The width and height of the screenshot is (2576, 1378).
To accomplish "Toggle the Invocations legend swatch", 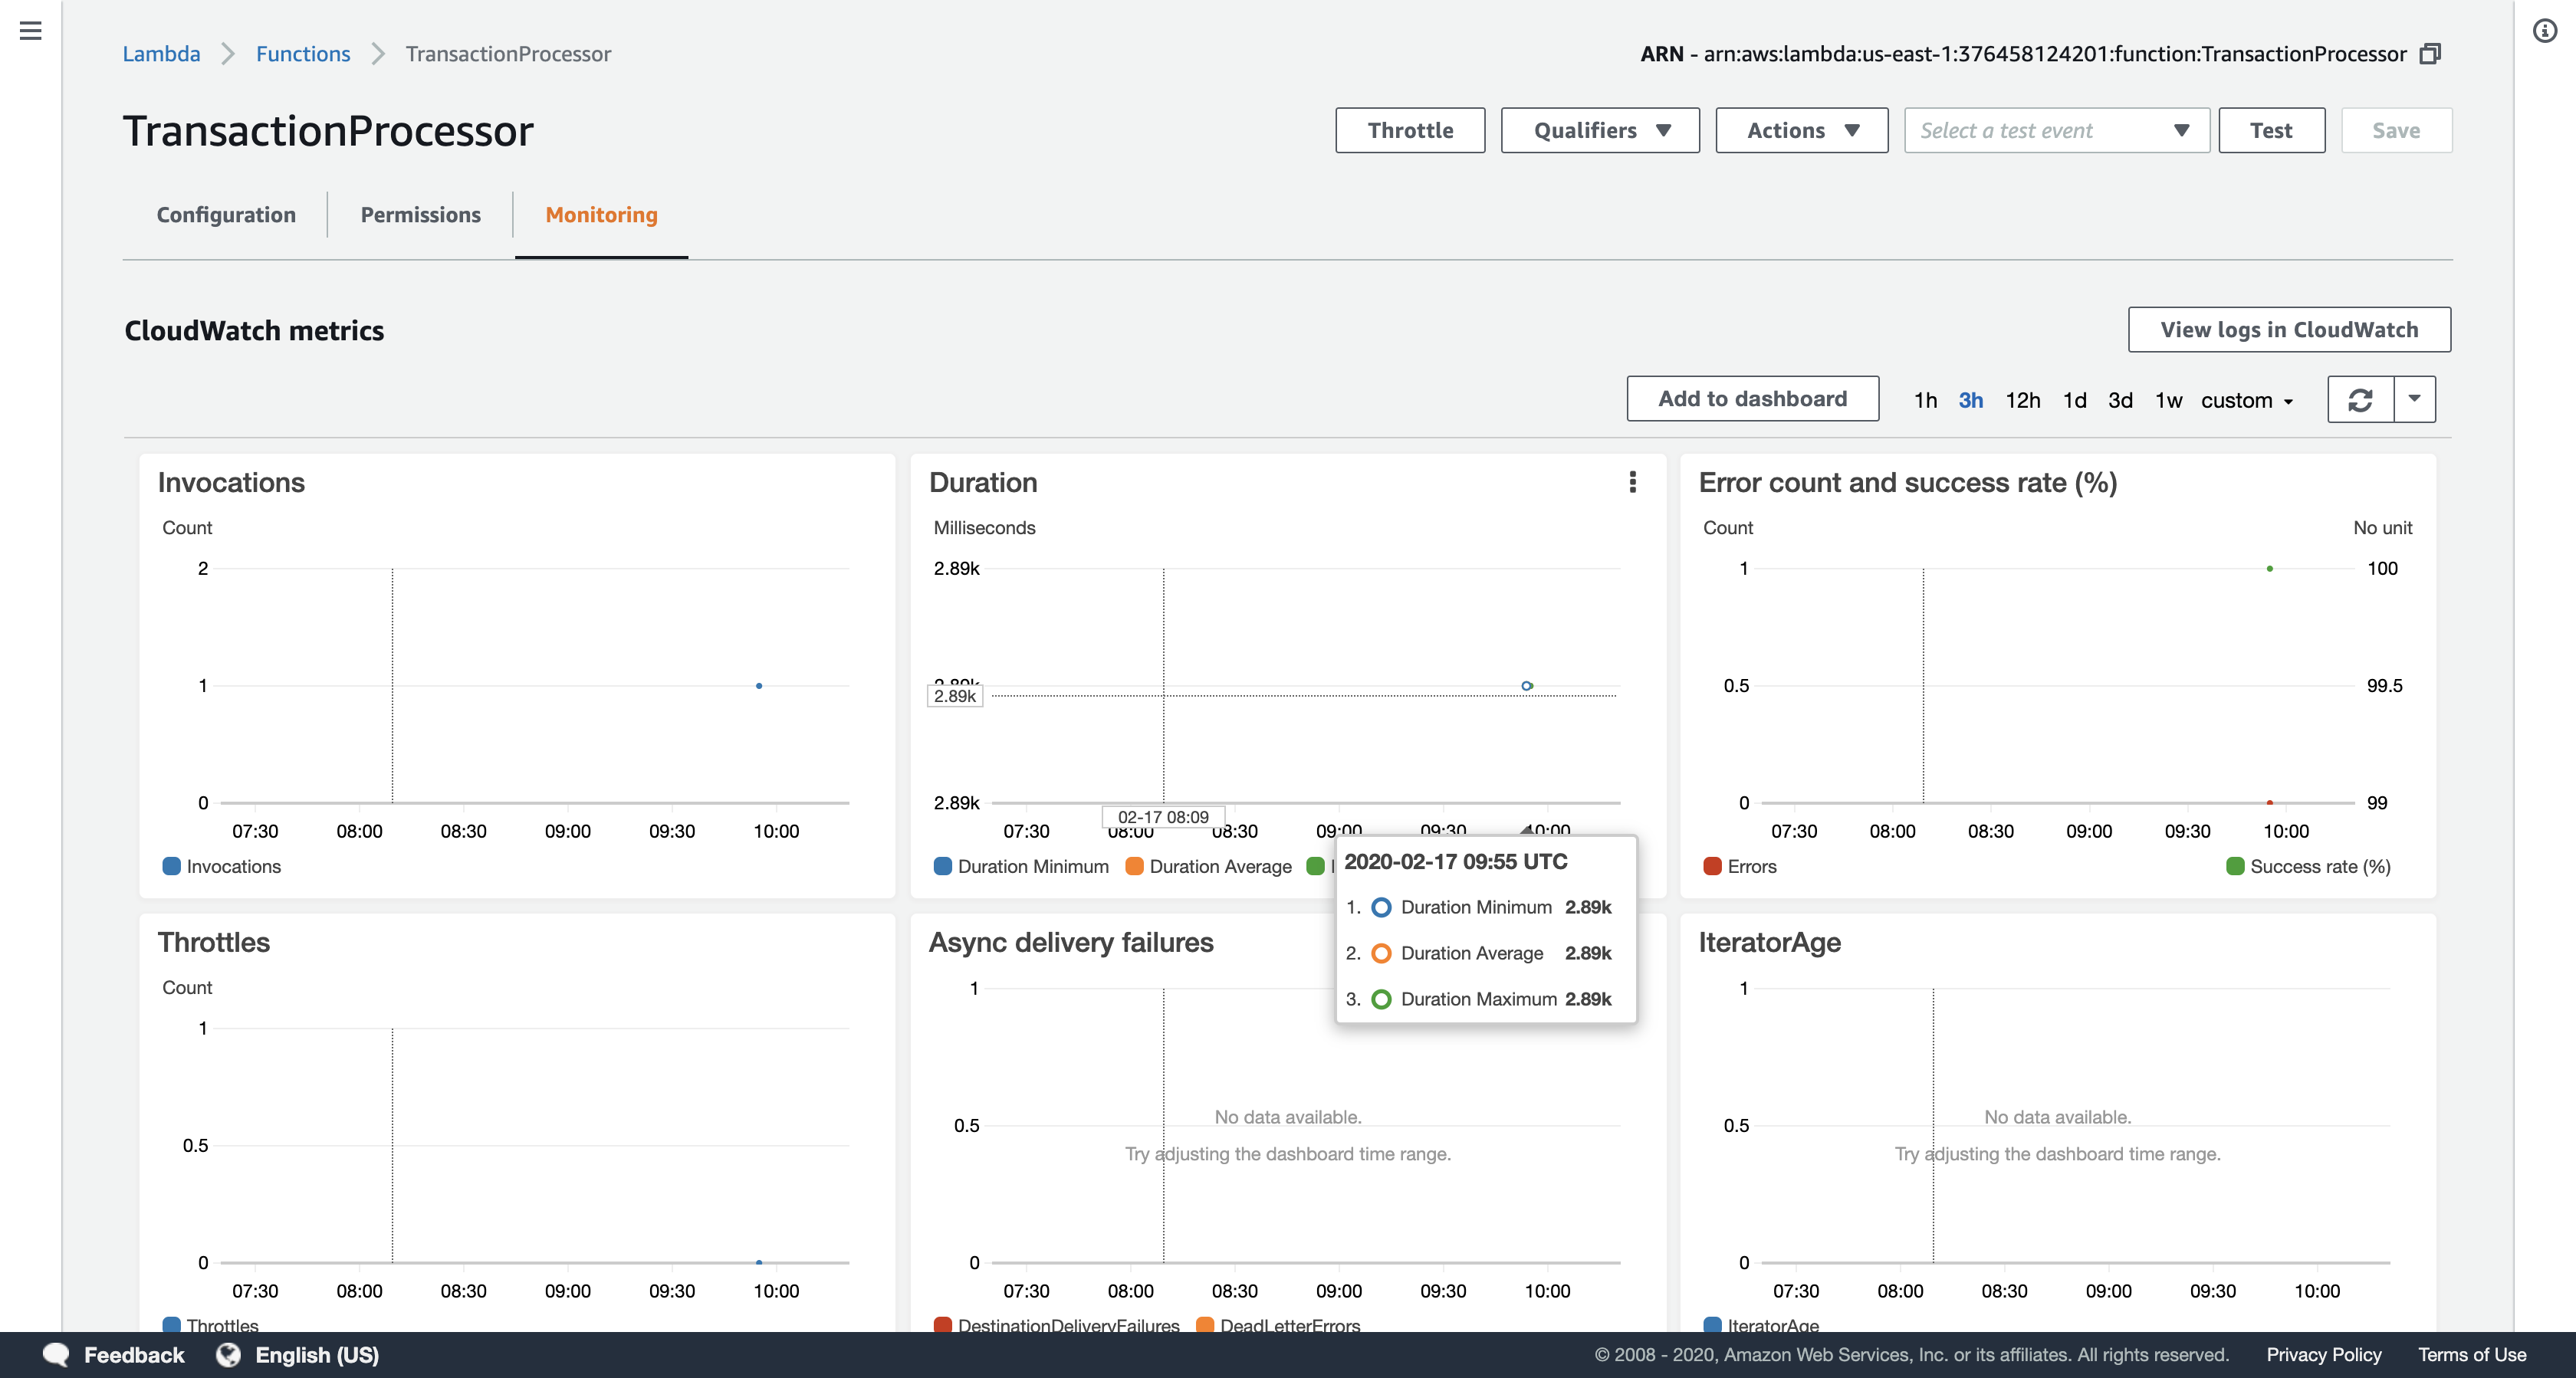I will coord(171,866).
